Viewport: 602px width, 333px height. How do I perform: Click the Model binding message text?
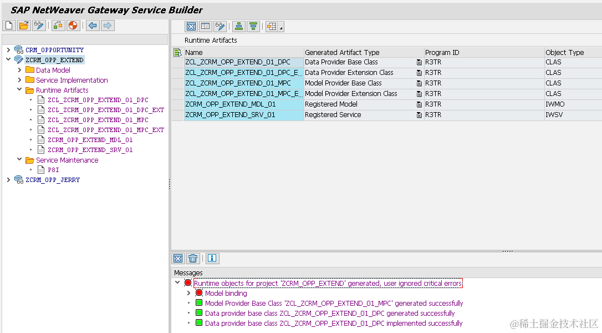[x=226, y=294]
